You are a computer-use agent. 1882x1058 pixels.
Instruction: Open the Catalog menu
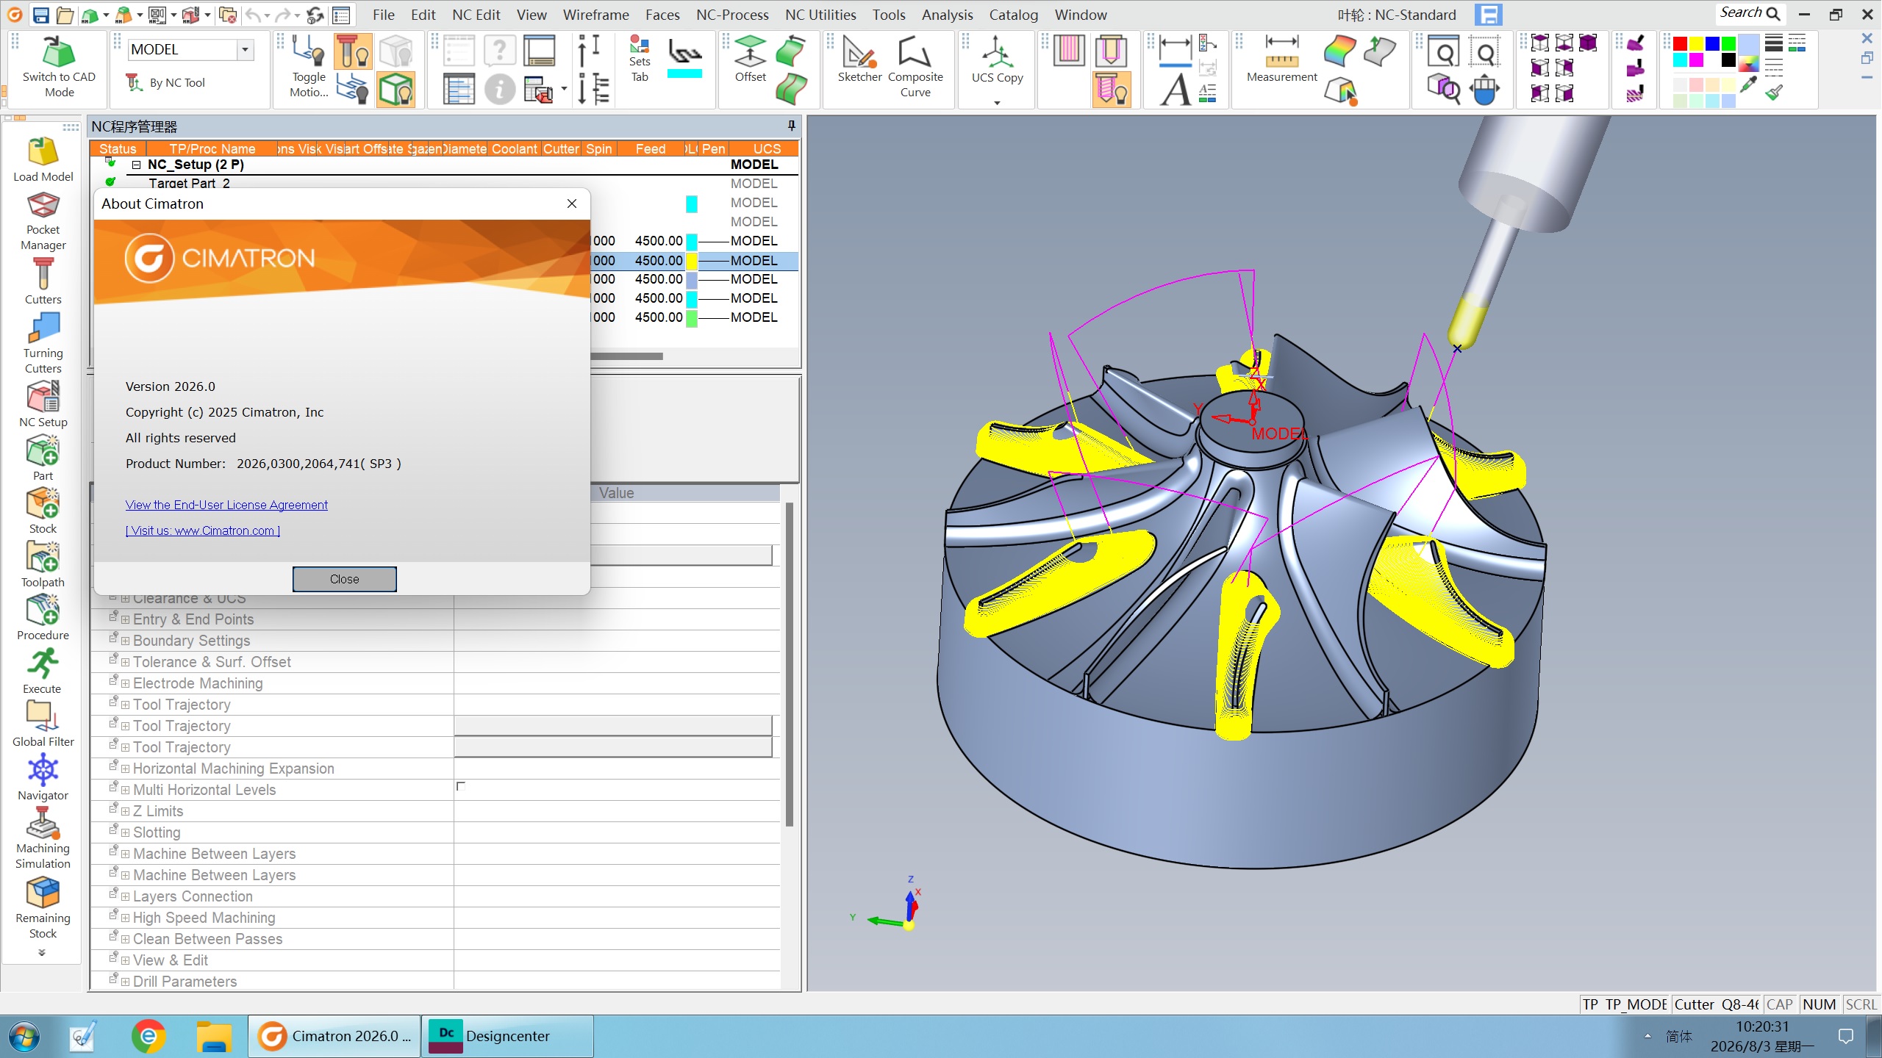pos(1013,15)
